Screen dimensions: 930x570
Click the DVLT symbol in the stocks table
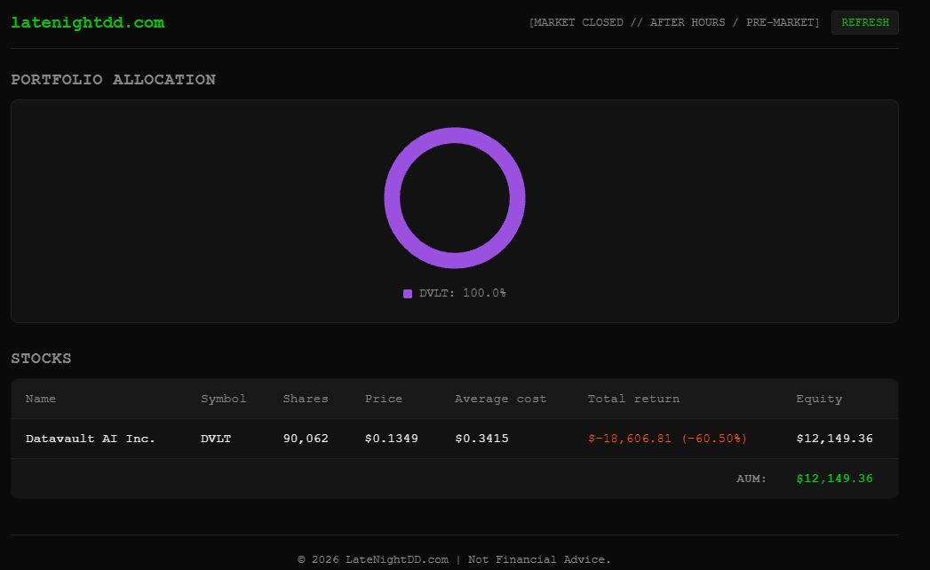point(216,439)
